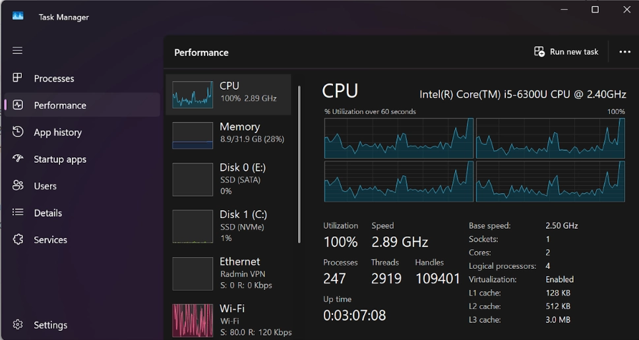
Task: Click the Details list icon
Action: [18, 213]
